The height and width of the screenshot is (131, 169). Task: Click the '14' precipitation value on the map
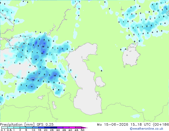pyautogui.click(x=33, y=80)
